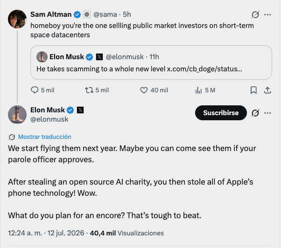The width and height of the screenshot is (281, 248).
Task: Show translation via Mostrar traducción link
Action: (x=45, y=137)
